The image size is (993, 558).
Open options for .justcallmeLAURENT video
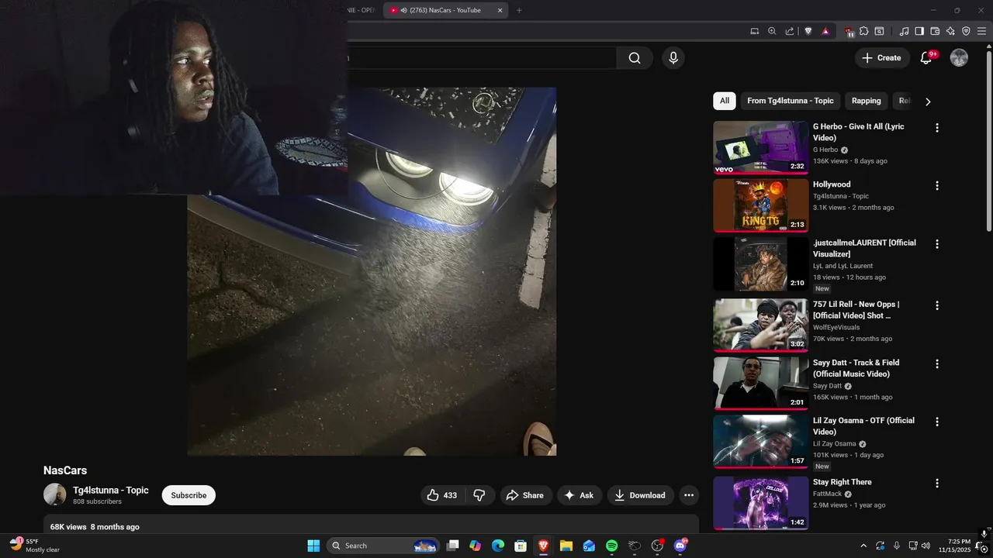937,244
